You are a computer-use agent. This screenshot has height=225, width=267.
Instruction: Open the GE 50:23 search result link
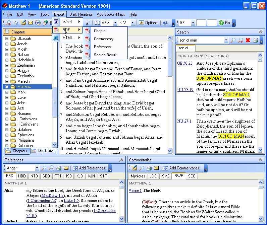(185, 63)
